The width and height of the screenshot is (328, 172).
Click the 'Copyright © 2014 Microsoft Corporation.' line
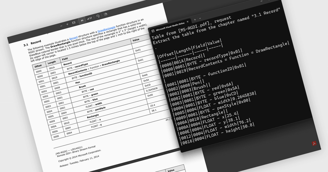point(80,156)
